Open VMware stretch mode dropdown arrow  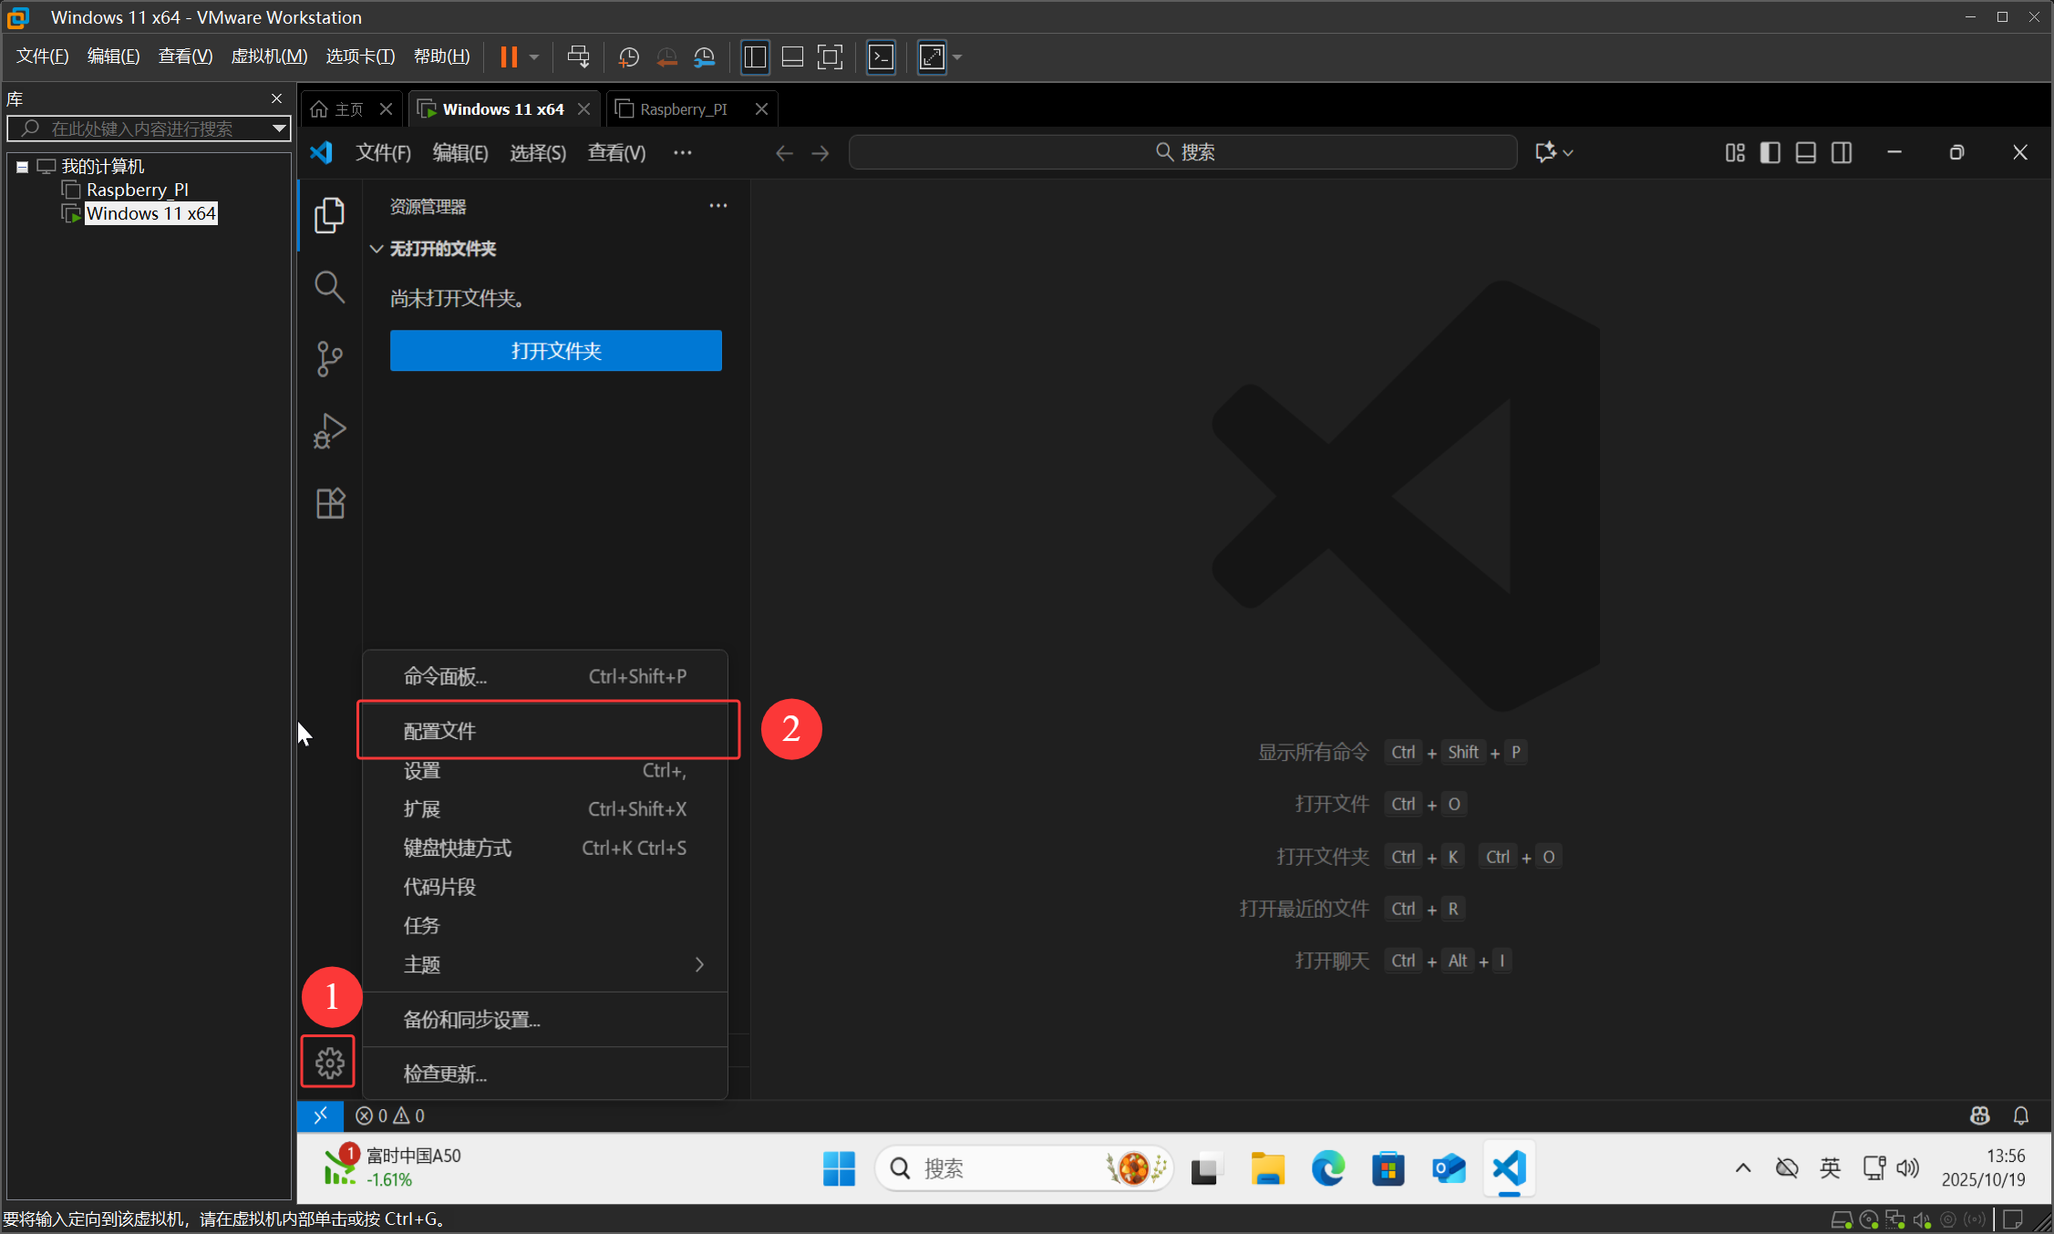pos(957,57)
